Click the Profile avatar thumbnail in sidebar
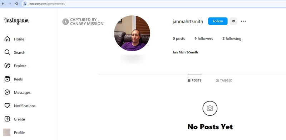The width and height of the screenshot is (286, 140). (6, 133)
